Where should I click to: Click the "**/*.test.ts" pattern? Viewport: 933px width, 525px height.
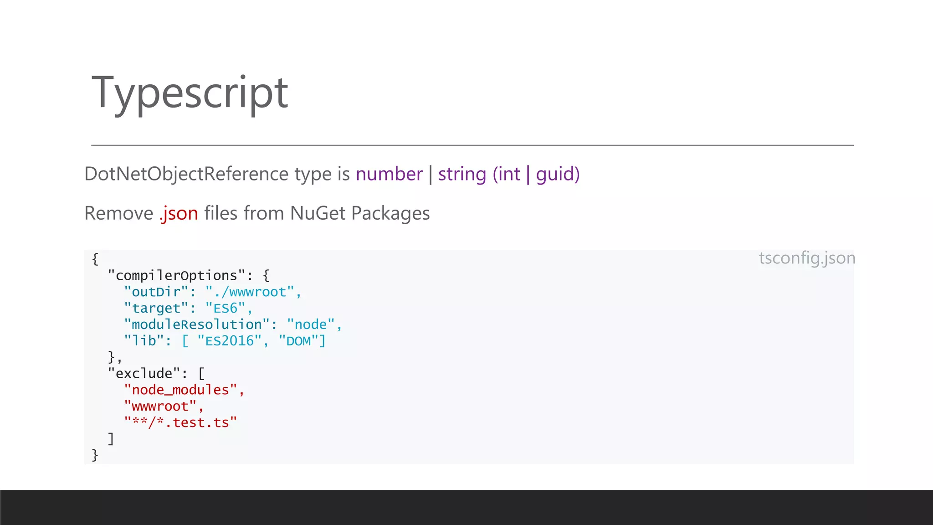tap(180, 423)
